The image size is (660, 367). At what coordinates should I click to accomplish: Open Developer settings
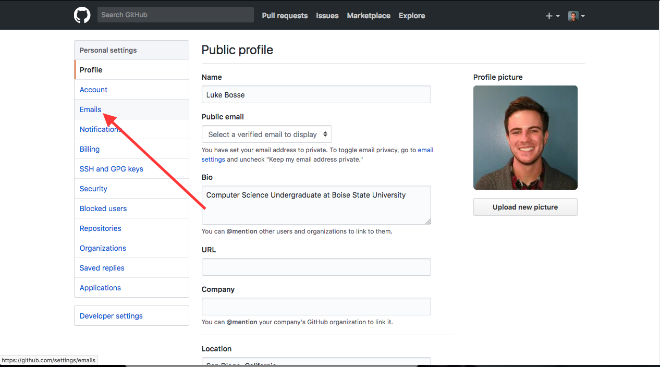pyautogui.click(x=132, y=316)
